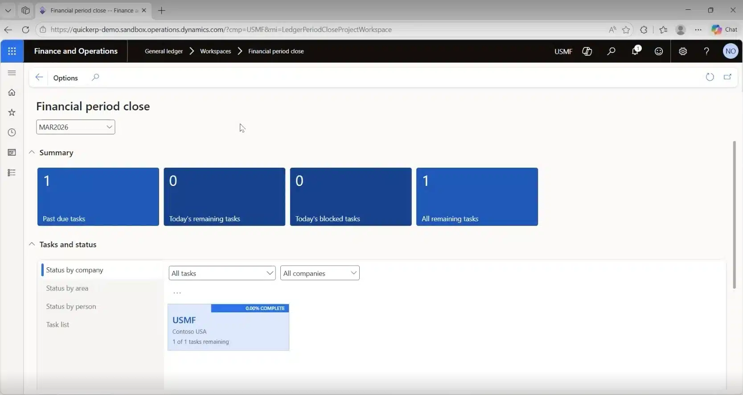Open browser favorites list icon
This screenshot has width=743, height=395.
click(x=663, y=29)
